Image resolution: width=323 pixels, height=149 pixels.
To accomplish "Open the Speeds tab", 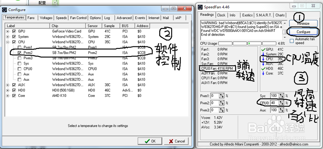I will [x=61, y=18].
